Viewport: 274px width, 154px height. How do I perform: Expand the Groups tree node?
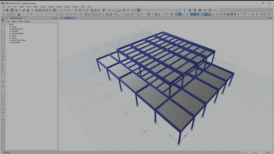(10, 36)
